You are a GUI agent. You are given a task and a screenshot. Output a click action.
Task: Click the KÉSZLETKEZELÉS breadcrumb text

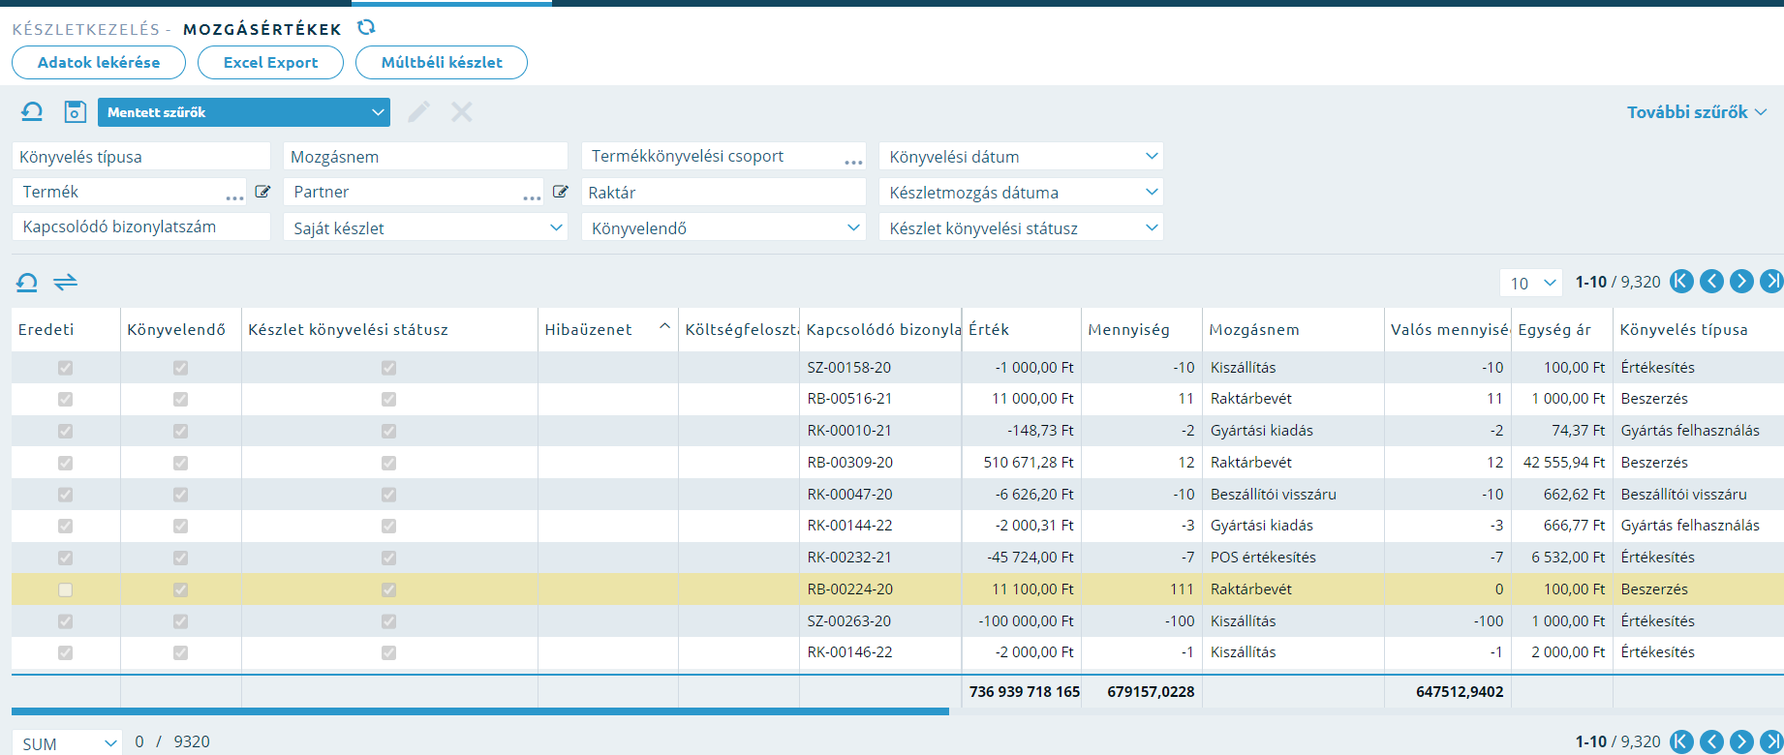coord(85,29)
